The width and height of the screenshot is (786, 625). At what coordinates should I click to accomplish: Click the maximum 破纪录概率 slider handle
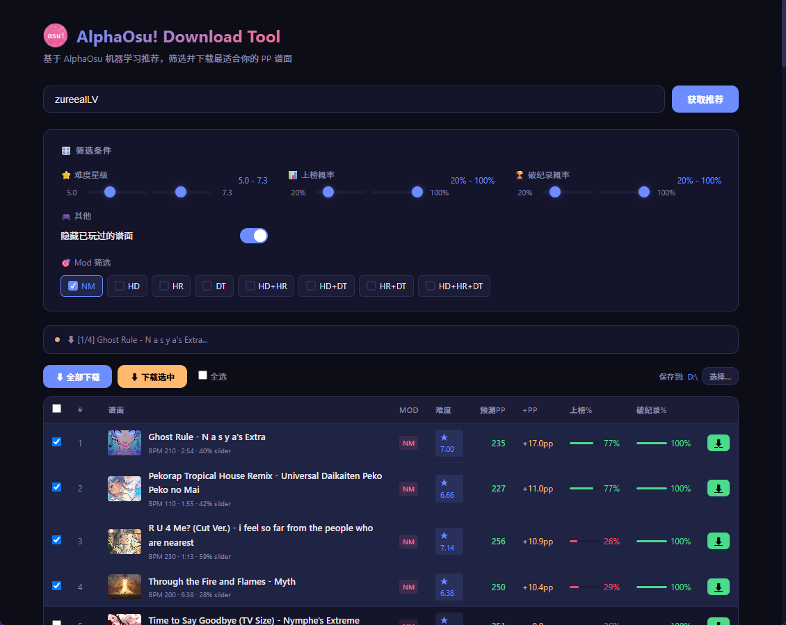pyautogui.click(x=644, y=192)
